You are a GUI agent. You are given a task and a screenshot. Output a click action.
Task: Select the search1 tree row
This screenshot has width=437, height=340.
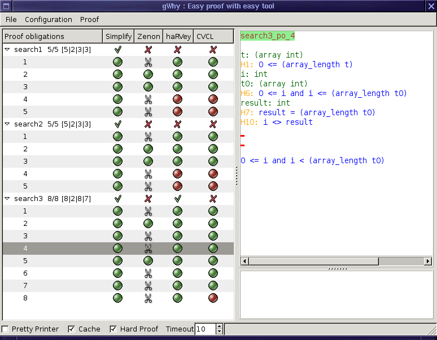pyautogui.click(x=118, y=50)
